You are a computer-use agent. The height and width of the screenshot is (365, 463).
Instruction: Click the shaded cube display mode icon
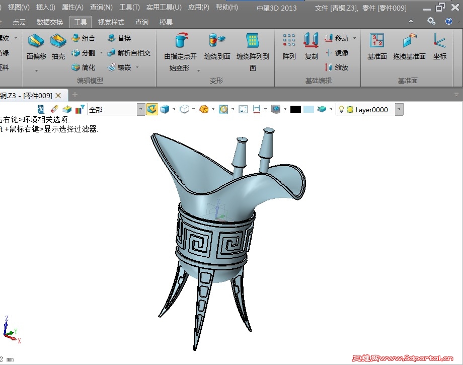[x=165, y=109]
